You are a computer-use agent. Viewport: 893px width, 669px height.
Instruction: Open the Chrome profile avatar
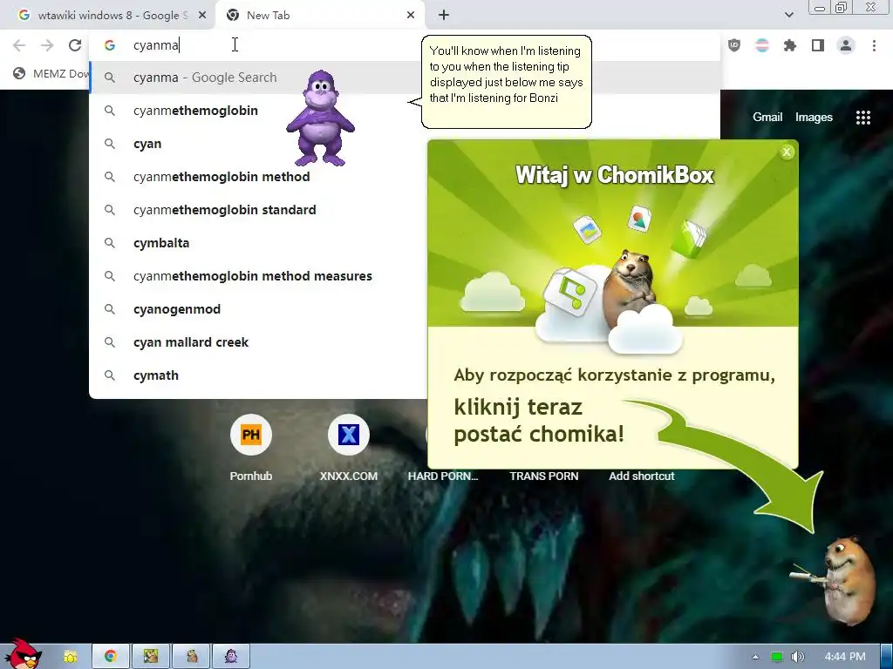[x=846, y=45]
